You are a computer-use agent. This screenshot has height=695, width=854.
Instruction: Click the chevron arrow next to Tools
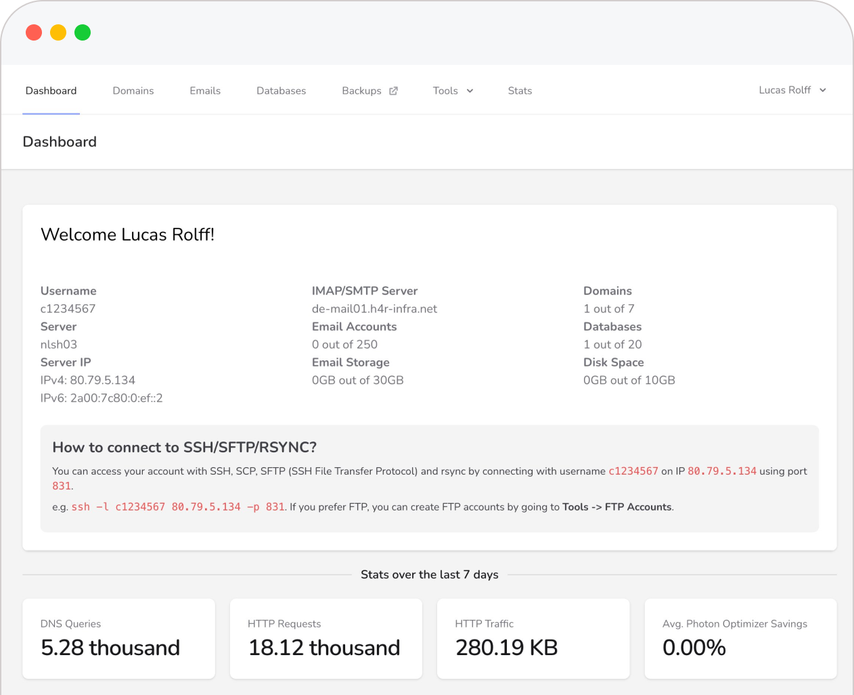point(470,91)
